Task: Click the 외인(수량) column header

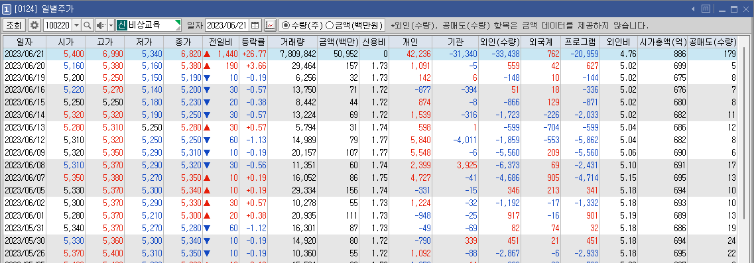Action: click(500, 42)
